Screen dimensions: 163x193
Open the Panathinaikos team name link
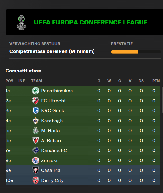57,91
